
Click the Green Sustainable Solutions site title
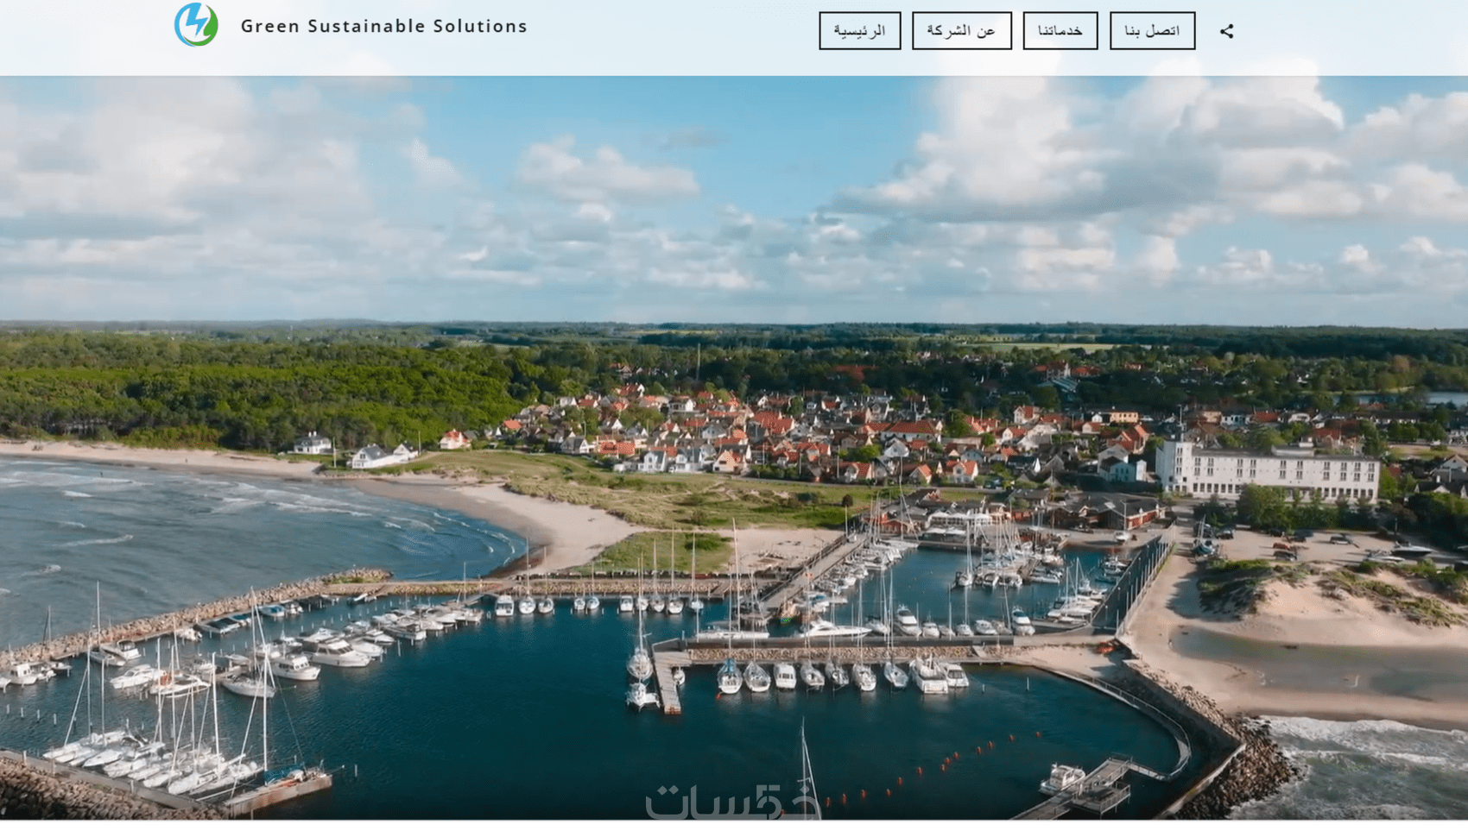coord(383,27)
